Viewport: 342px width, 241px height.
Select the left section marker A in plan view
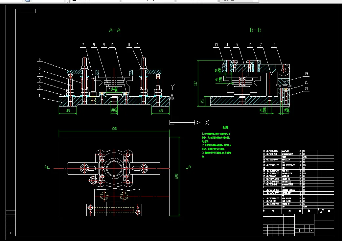click(46, 167)
